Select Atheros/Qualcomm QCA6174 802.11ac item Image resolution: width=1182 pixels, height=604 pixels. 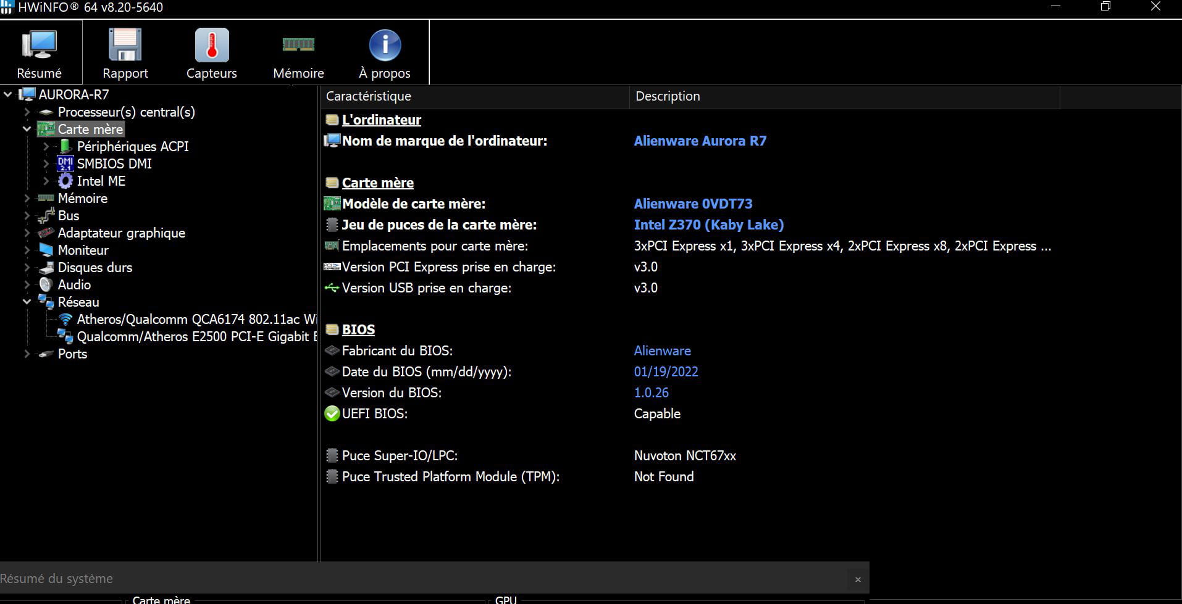(197, 319)
